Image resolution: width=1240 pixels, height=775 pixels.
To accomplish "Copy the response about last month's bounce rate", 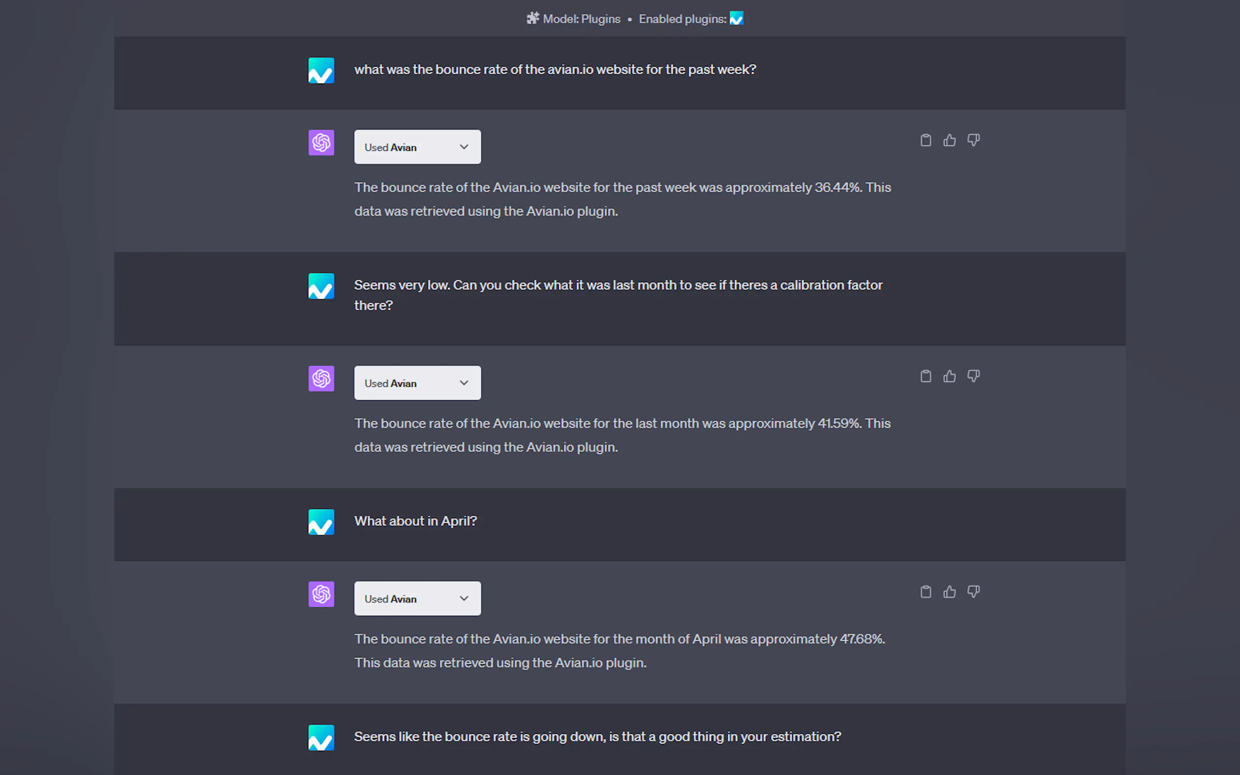I will coord(925,376).
